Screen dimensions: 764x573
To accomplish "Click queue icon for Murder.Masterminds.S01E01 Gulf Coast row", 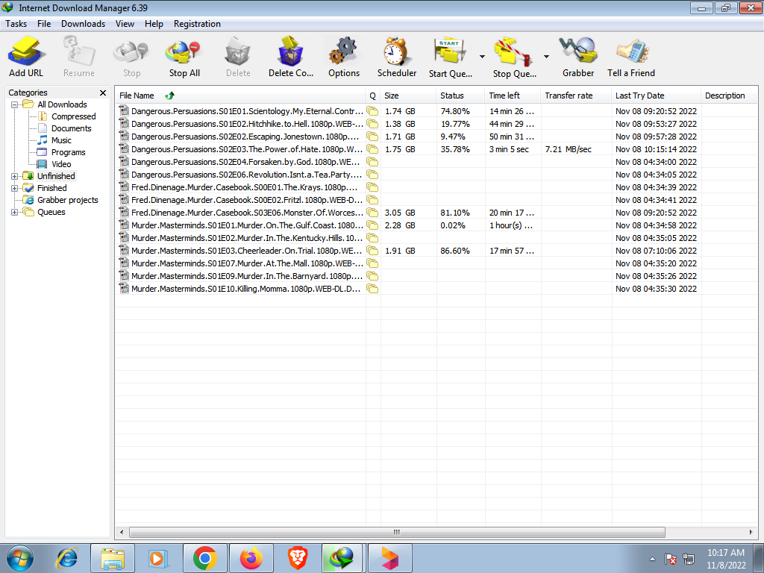I will point(372,225).
